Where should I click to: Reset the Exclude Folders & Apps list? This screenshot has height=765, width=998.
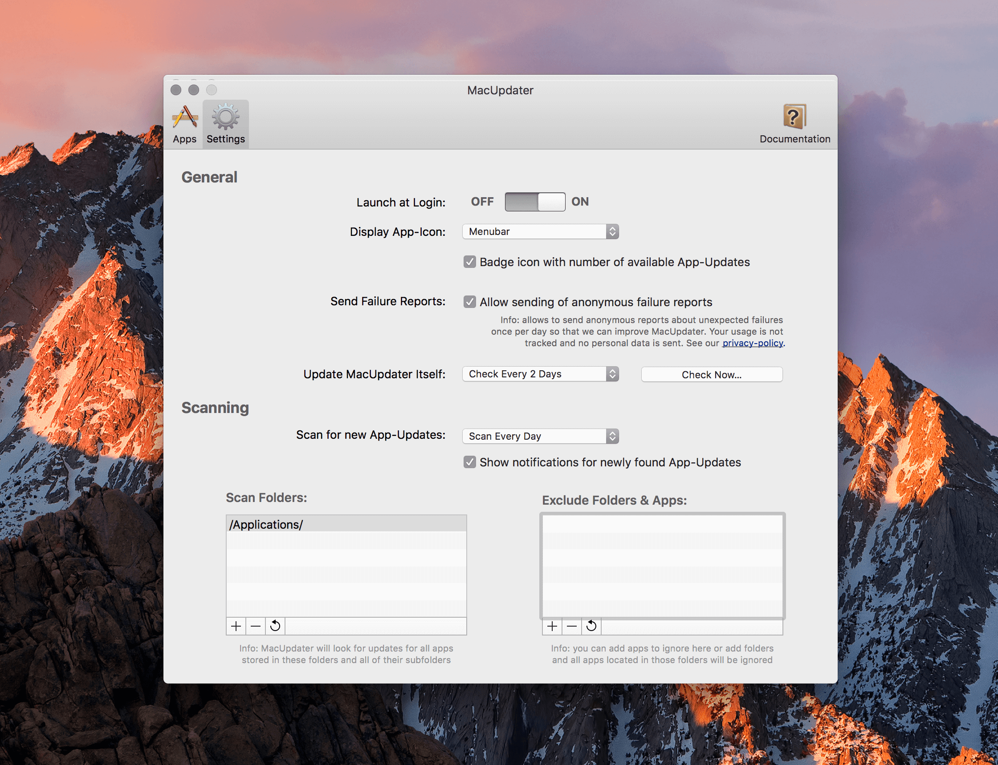(x=591, y=626)
